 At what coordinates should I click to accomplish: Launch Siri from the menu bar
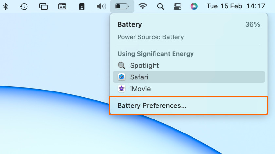tap(194, 7)
